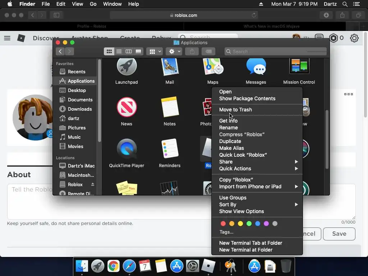This screenshot has width=368, height=276.
Task: Open Chrome from the Dock
Action: click(x=113, y=266)
